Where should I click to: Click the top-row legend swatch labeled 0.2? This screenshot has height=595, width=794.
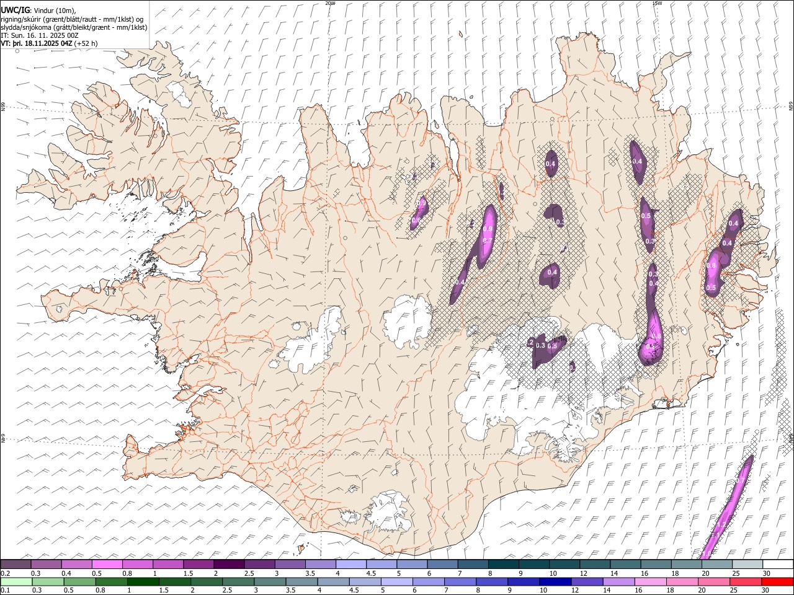[16, 564]
